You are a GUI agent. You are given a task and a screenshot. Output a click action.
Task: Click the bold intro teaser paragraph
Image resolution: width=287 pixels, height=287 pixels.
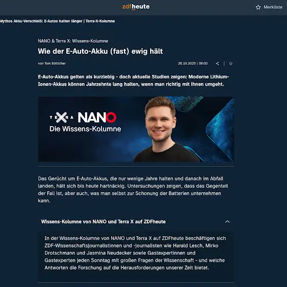pyautogui.click(x=133, y=80)
